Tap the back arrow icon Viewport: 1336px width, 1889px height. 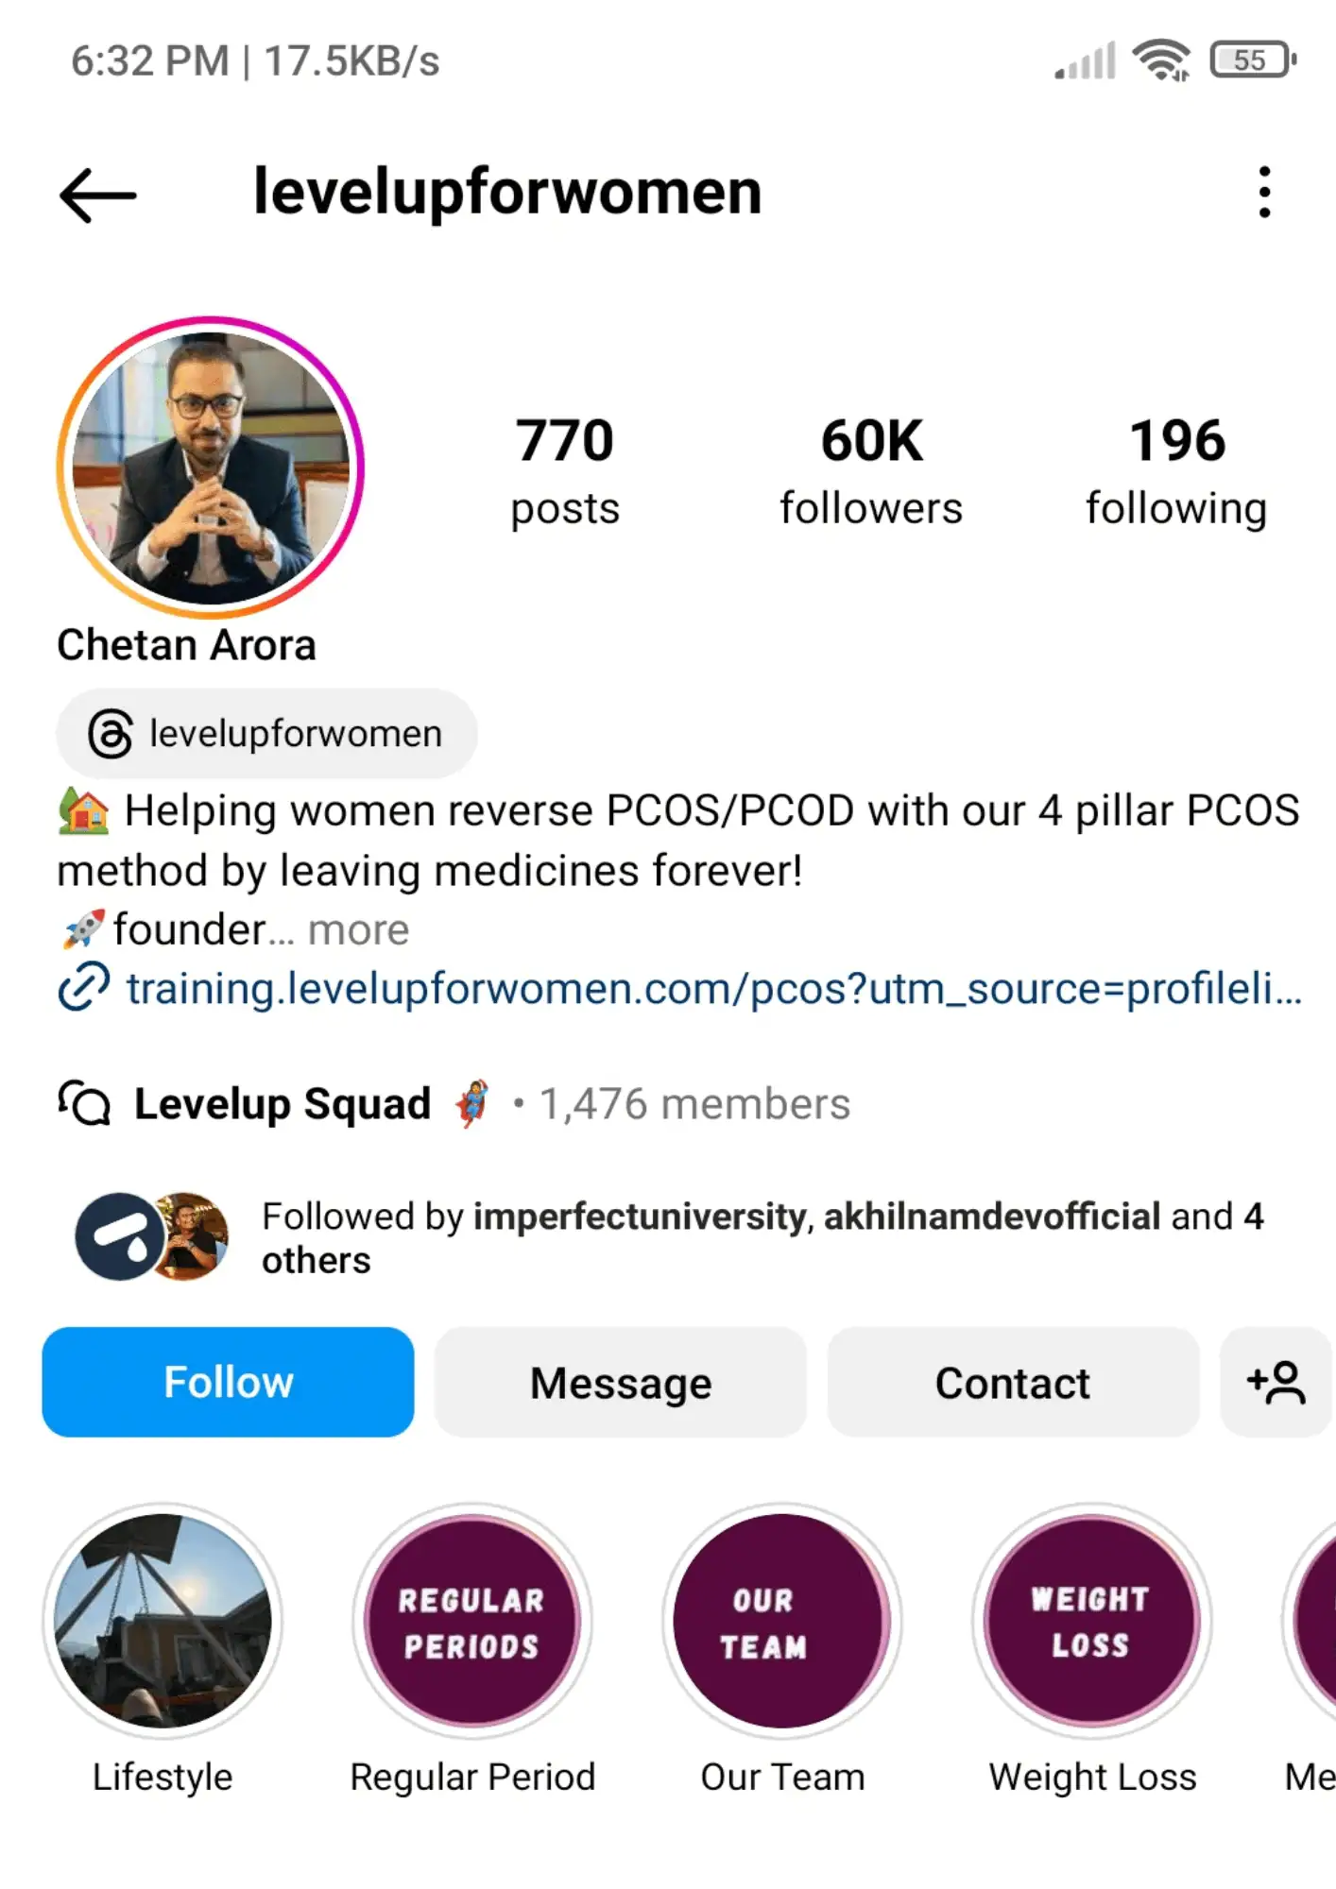click(97, 196)
